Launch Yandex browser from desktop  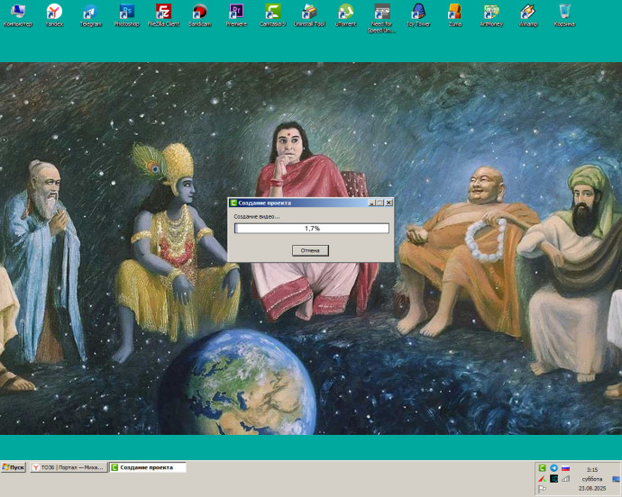(54, 15)
